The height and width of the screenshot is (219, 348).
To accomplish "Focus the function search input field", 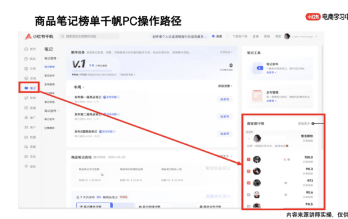I will click(89, 36).
